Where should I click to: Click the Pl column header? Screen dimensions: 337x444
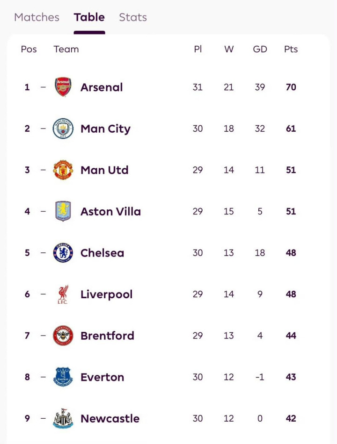click(198, 49)
